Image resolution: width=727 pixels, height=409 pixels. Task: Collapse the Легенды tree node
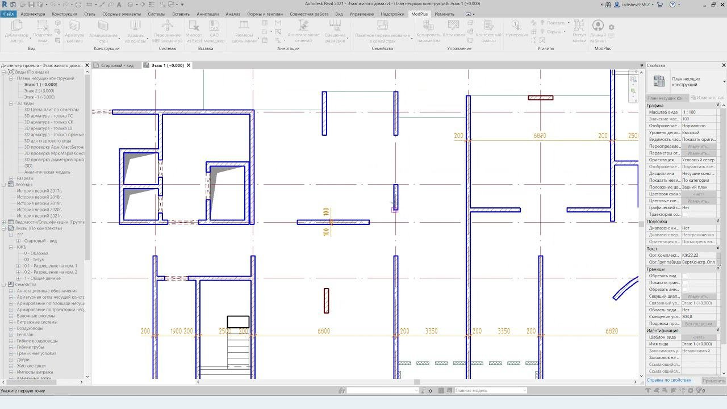(x=3, y=185)
